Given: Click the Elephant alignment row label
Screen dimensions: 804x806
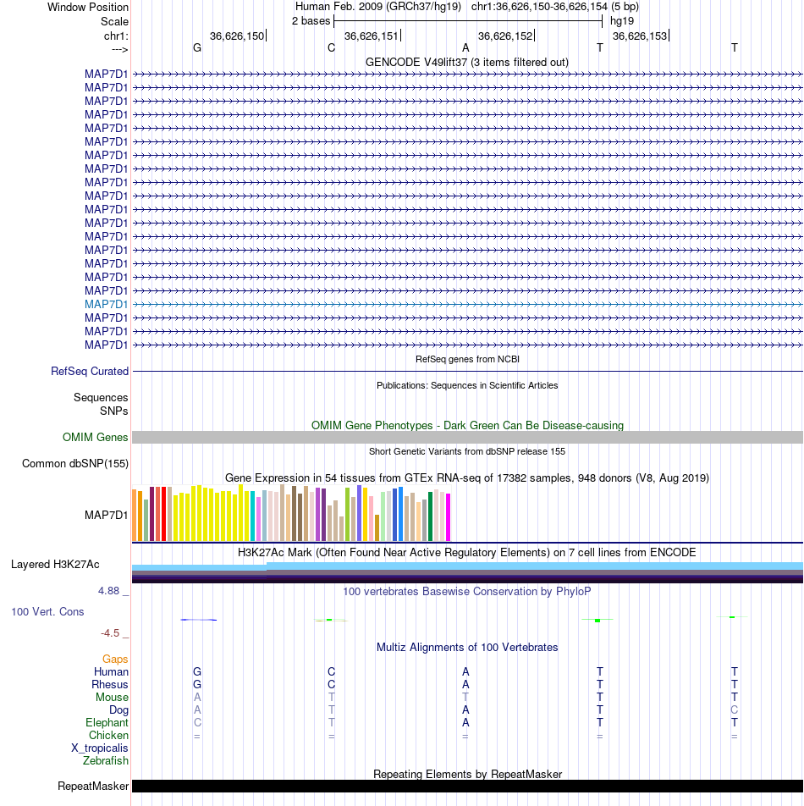Looking at the screenshot, I should click(x=107, y=723).
